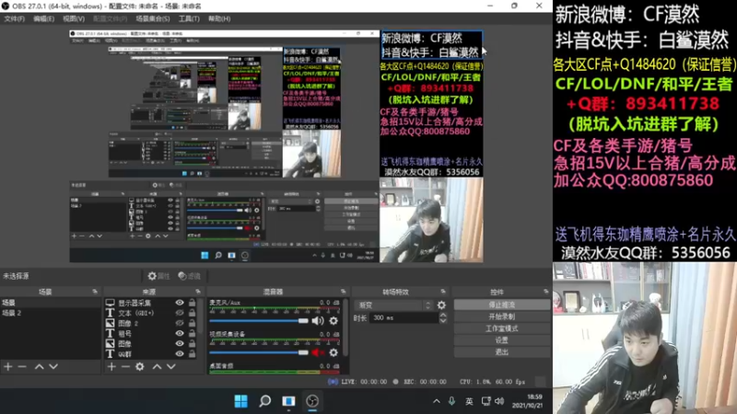Click the 工作室模式 button
Screen dimensions: 737x414
pyautogui.click(x=501, y=328)
